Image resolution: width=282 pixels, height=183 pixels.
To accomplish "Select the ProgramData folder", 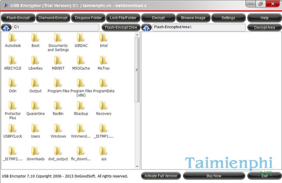I will click(x=104, y=86).
